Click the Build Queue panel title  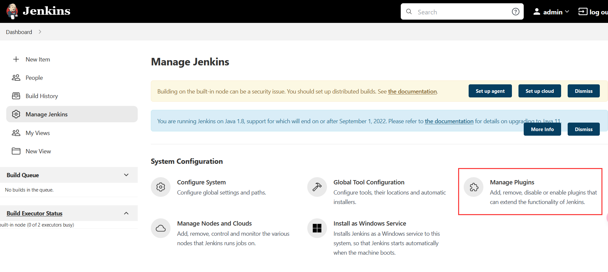click(23, 175)
